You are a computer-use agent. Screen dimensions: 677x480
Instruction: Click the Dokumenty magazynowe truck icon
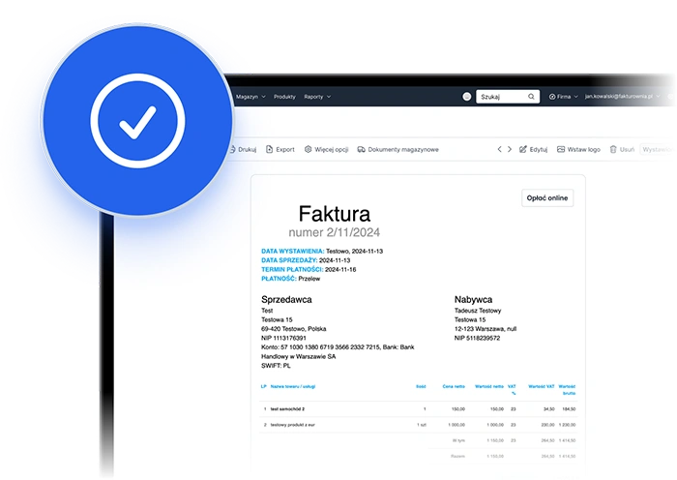pyautogui.click(x=361, y=150)
